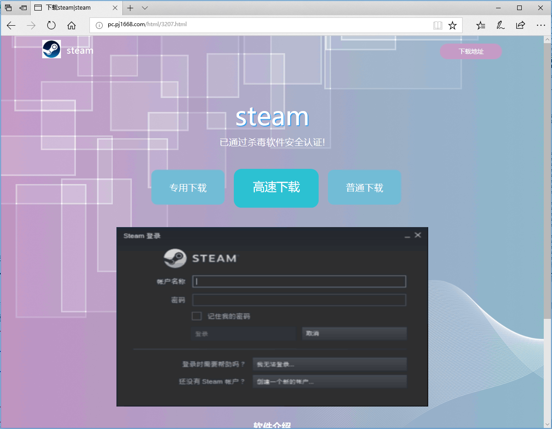Open the 我无法登录 help link

point(329,364)
